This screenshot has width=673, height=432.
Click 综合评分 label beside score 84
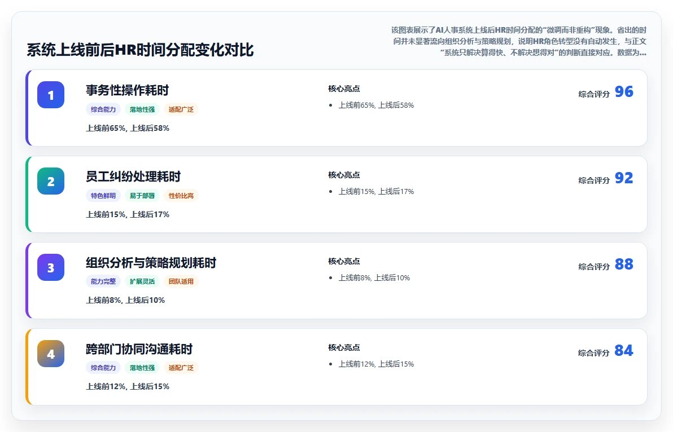594,352
